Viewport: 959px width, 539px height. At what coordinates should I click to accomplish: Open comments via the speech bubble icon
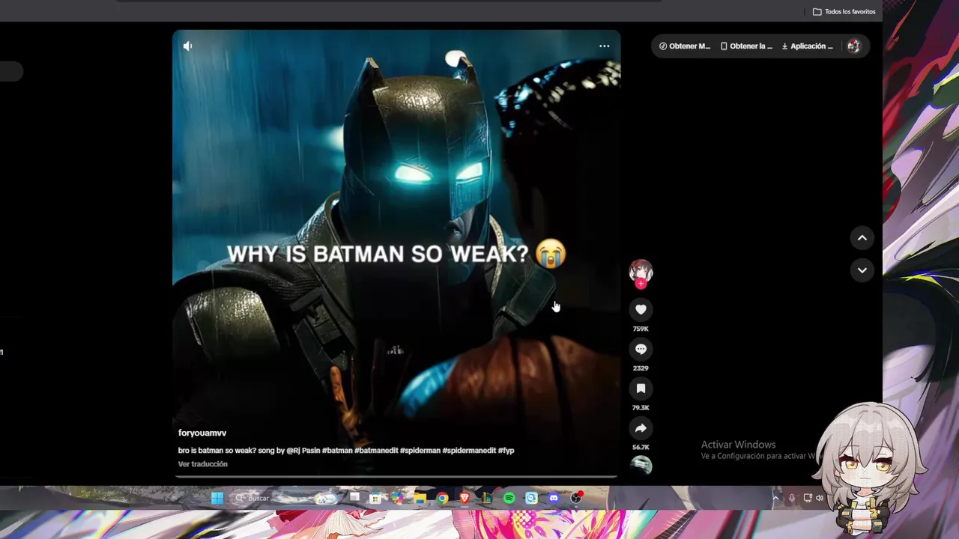(641, 349)
